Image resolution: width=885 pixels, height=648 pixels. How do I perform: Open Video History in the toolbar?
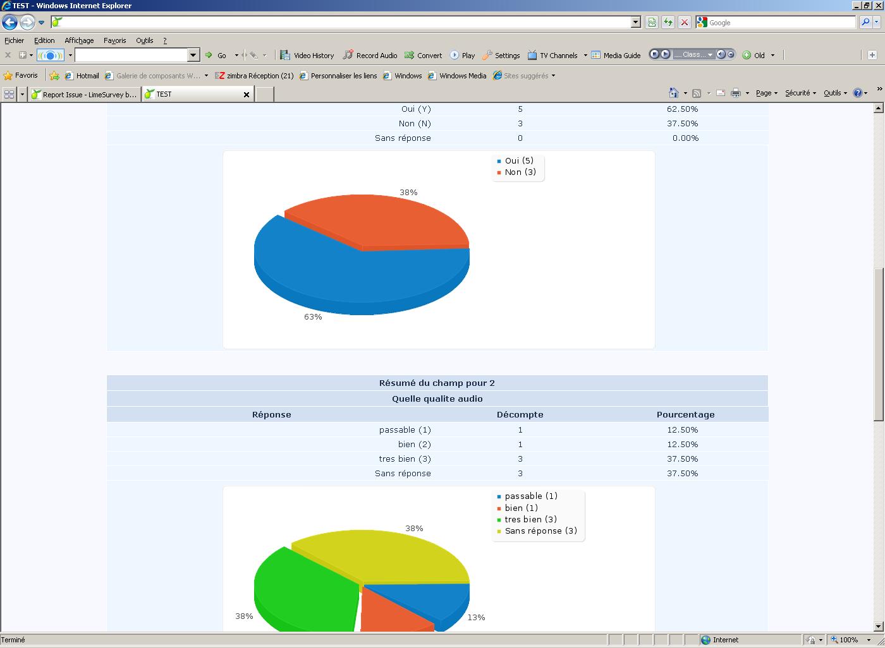click(x=307, y=56)
